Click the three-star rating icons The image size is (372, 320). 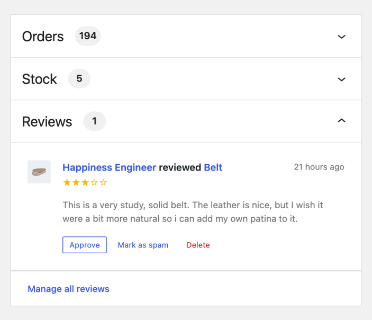85,183
